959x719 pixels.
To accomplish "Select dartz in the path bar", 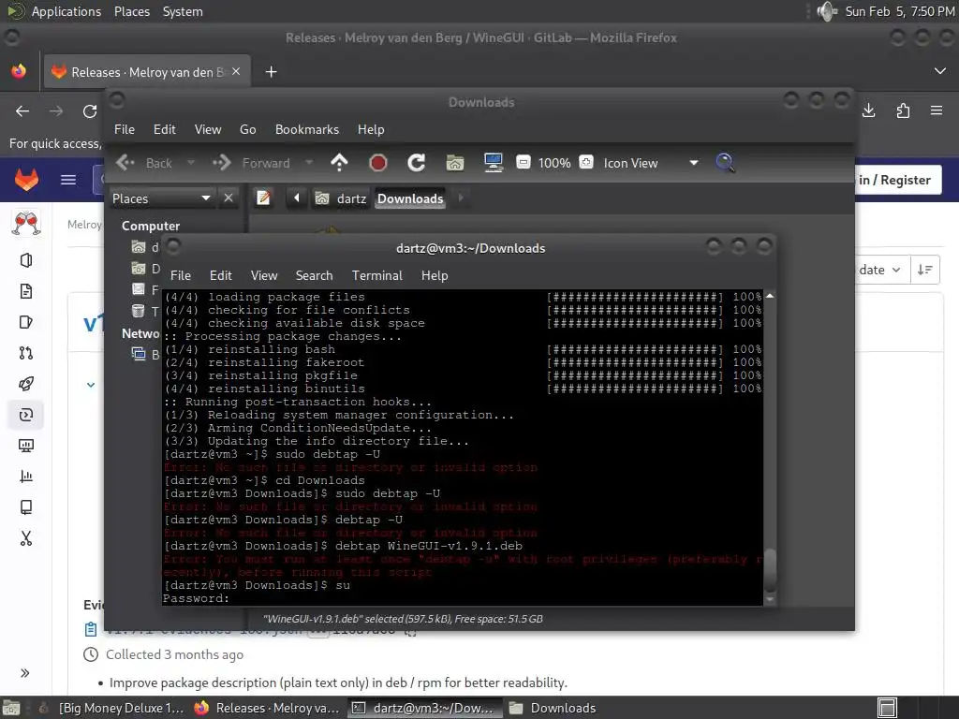I will tap(341, 198).
